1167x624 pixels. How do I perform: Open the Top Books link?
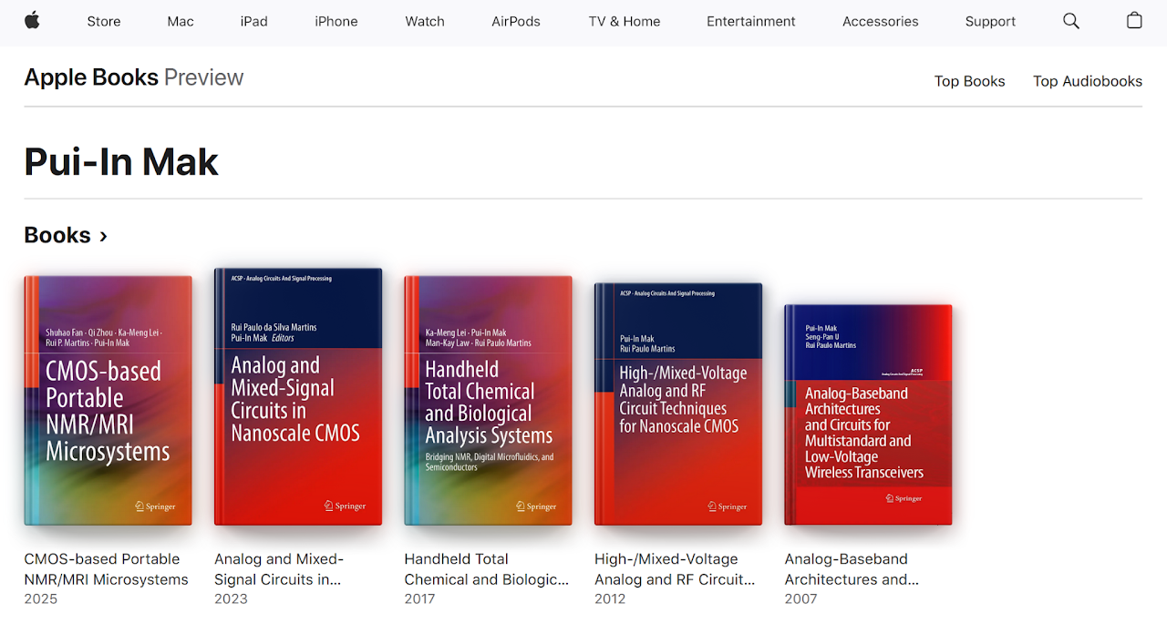pos(969,81)
